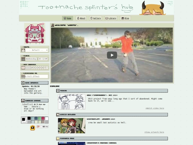This screenshot has height=145, width=193.
Task: Open the storyboard sketch video thumbnail
Action: pos(71,102)
